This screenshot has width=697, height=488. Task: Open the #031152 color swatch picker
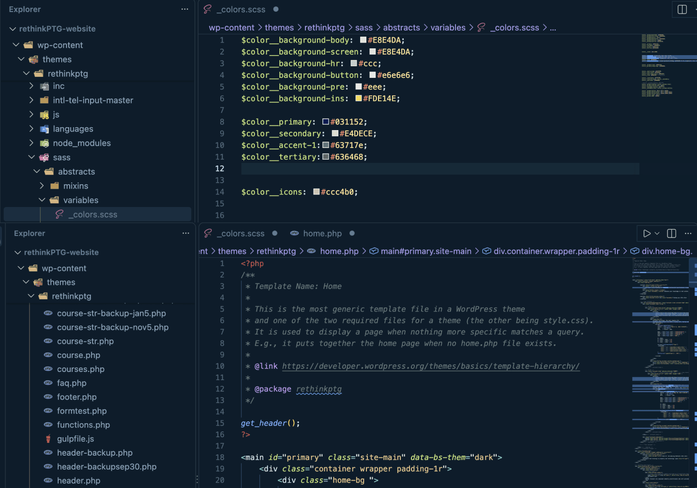(x=326, y=122)
